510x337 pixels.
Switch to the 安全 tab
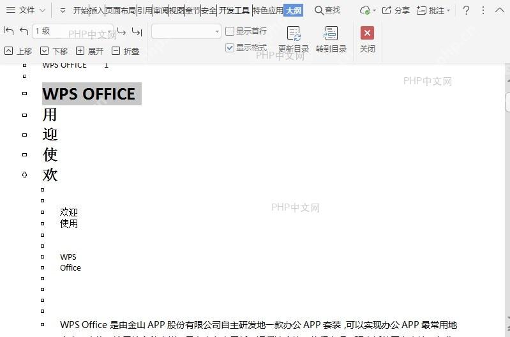click(x=209, y=11)
